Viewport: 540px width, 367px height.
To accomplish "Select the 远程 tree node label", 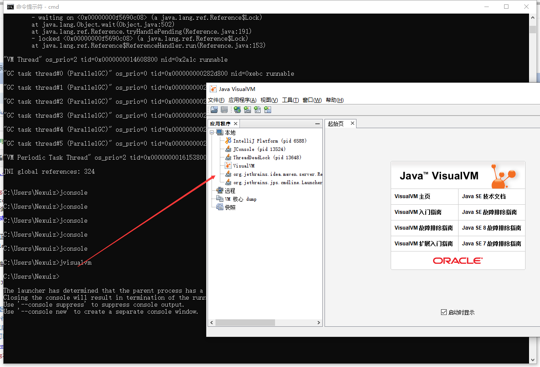I will coord(230,191).
